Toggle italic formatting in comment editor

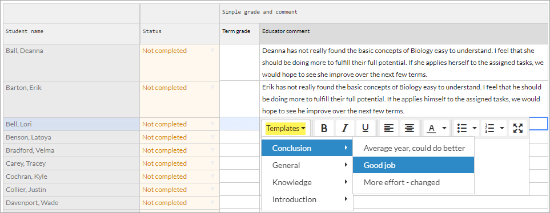(345, 128)
